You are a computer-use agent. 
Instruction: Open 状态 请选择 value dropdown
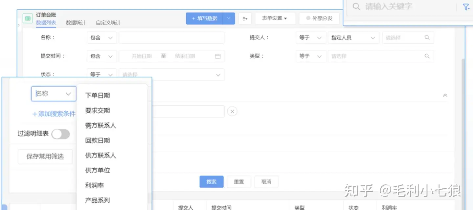click(172, 75)
